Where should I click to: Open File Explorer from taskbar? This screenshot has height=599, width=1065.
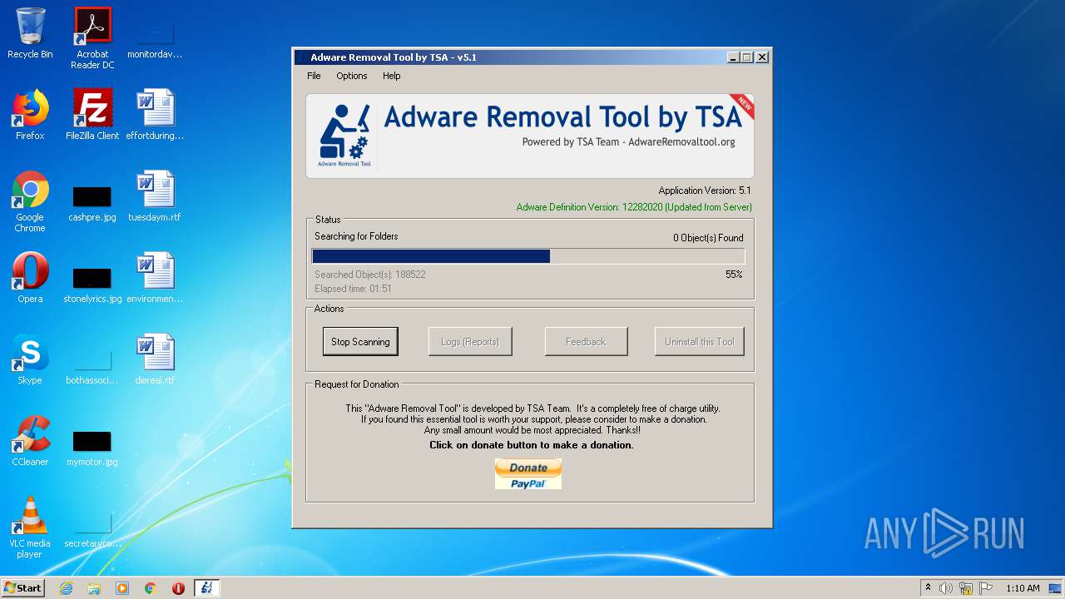(x=94, y=588)
